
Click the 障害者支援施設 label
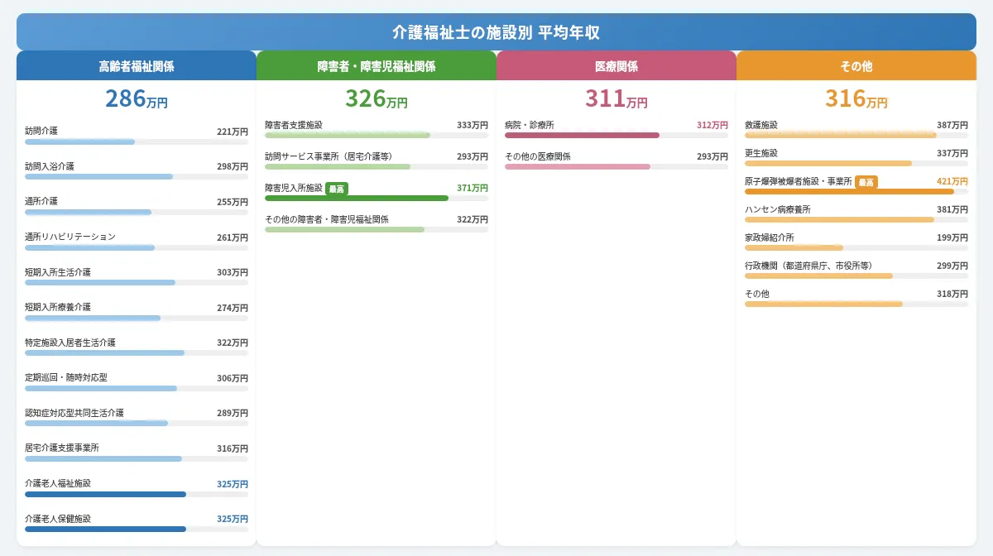click(x=294, y=125)
